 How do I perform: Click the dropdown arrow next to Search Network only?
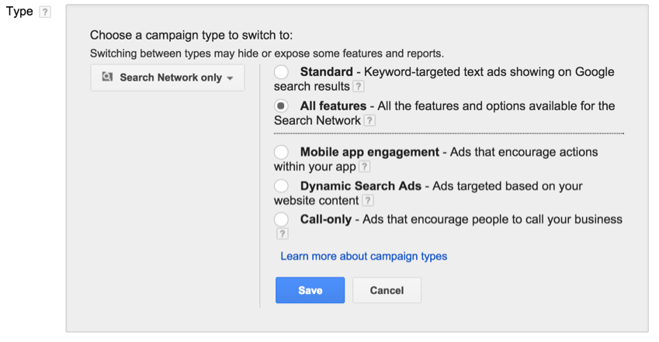point(230,78)
